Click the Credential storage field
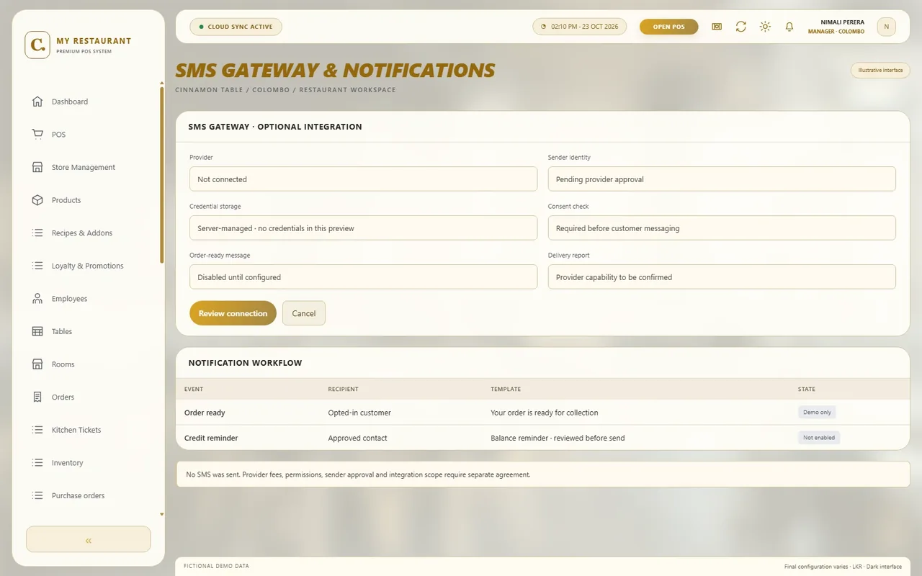 [x=363, y=228]
